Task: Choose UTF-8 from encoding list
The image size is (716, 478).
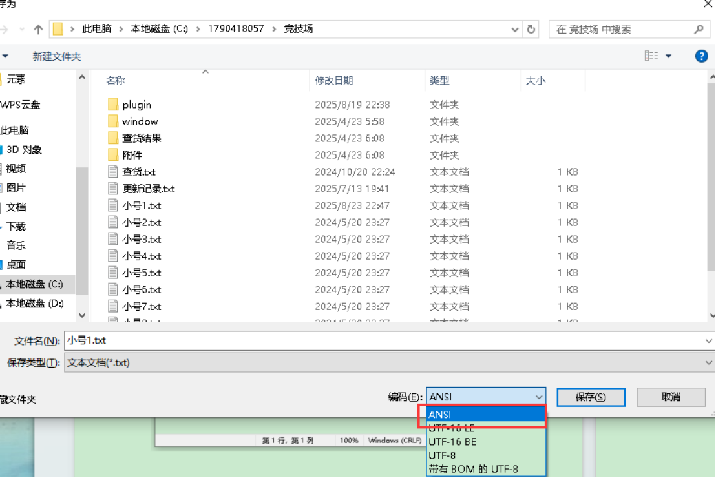Action: click(443, 455)
